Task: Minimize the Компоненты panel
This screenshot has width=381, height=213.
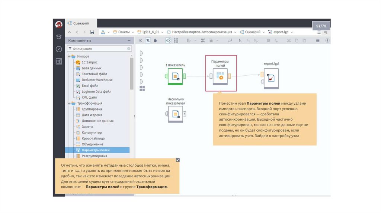Action: [x=129, y=40]
